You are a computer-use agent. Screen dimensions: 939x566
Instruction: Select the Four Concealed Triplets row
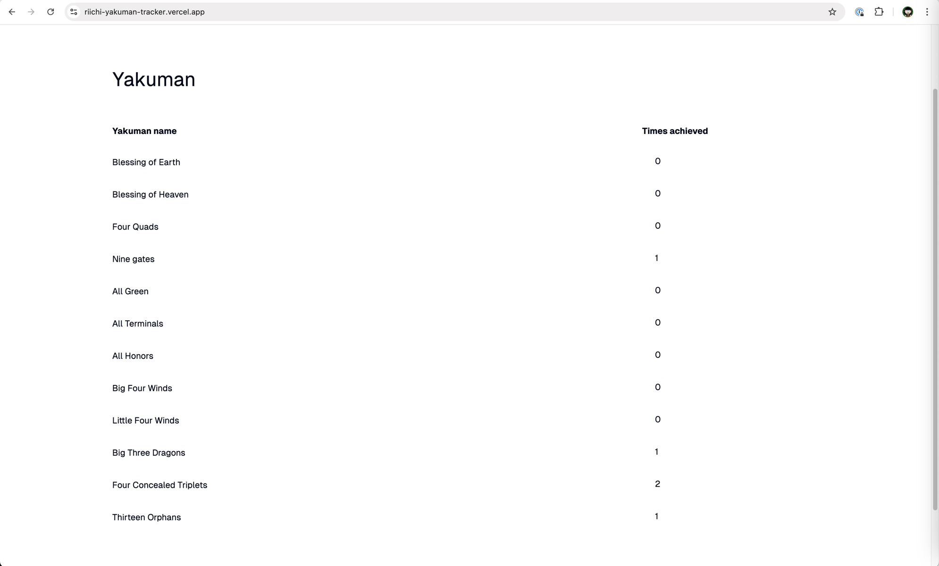point(159,485)
